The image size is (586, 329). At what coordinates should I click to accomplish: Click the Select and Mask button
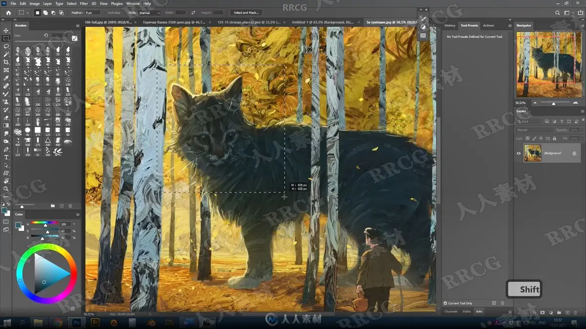click(x=247, y=13)
